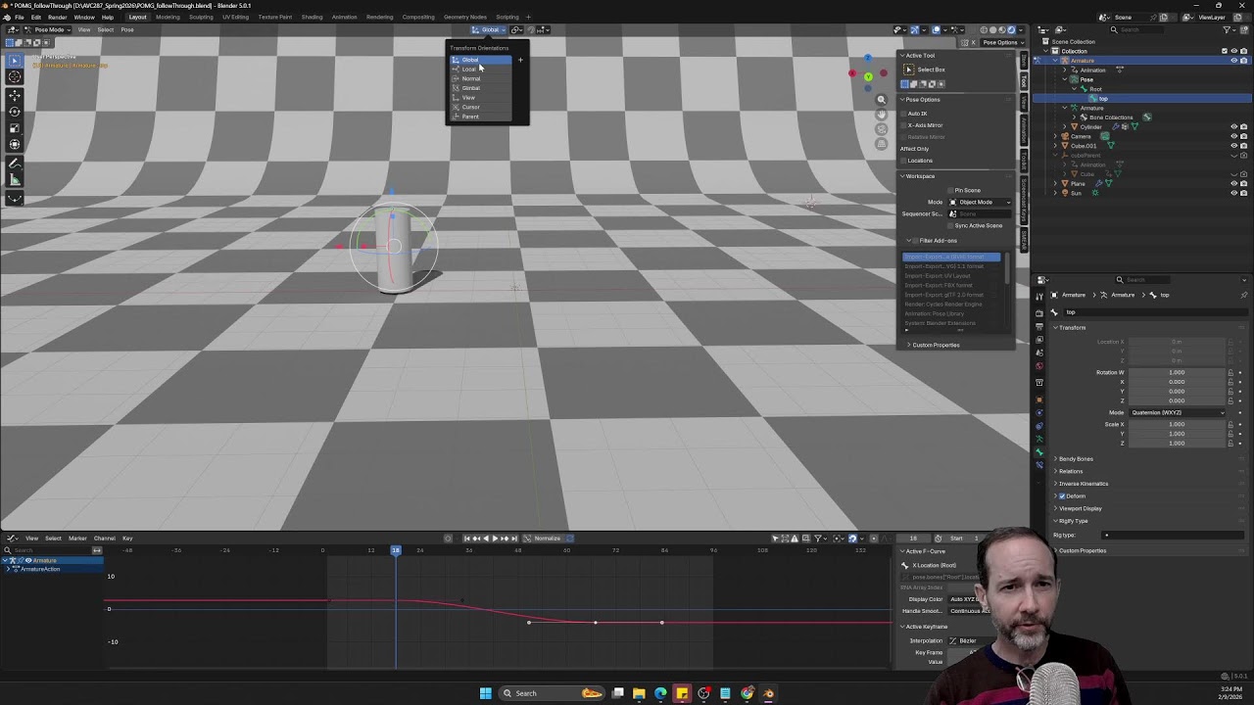
Task: Choose Gimbal in Transform Orientations list
Action: pyautogui.click(x=480, y=88)
